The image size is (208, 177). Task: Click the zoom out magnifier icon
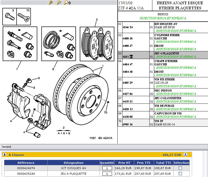[59, 3]
